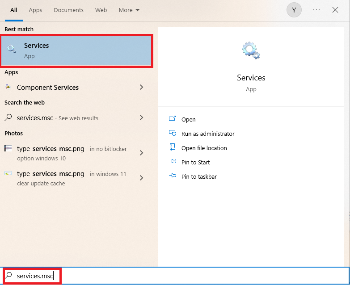The height and width of the screenshot is (285, 350).
Task: Click the Pin to taskbar pin icon
Action: 173,175
